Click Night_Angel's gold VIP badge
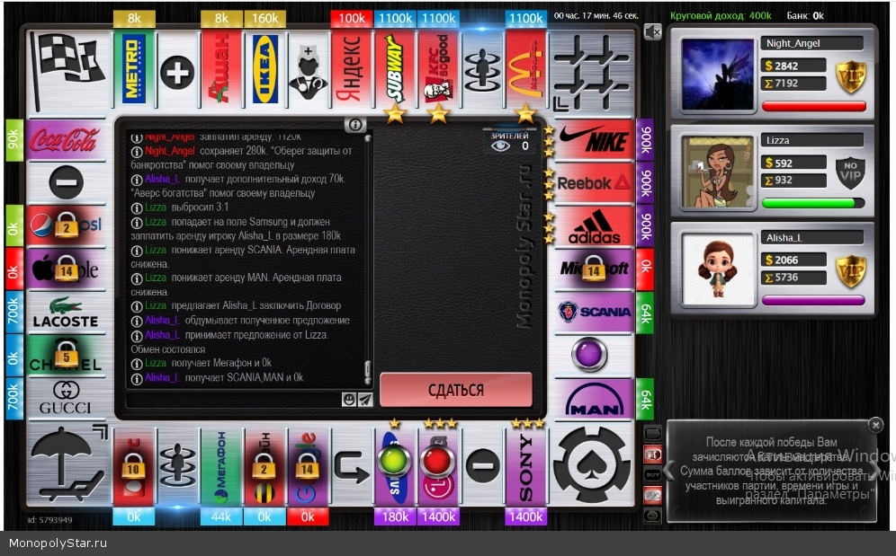 (x=850, y=76)
